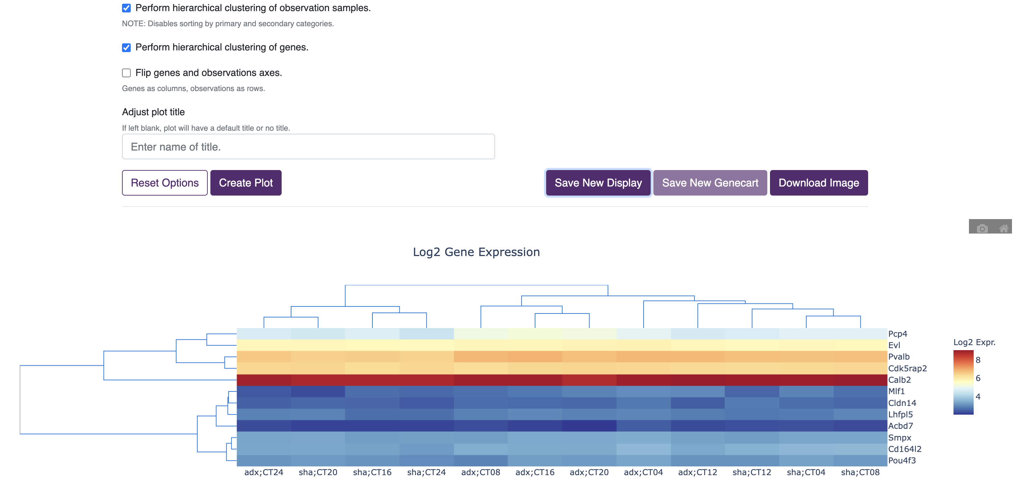Click the Download Image button

818,183
